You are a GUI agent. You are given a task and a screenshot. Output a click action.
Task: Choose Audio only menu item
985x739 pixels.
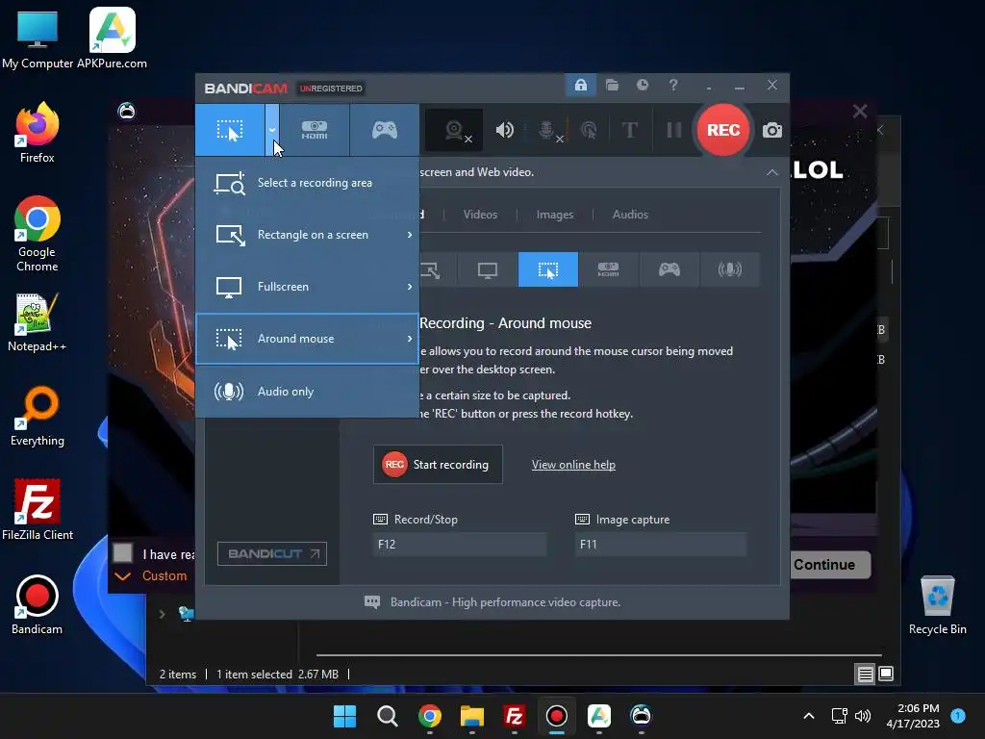tap(307, 392)
